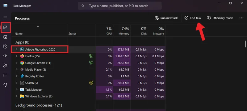Click Firefox's 1,163.6 MB memory value
247x111 pixels.
coord(122,56)
